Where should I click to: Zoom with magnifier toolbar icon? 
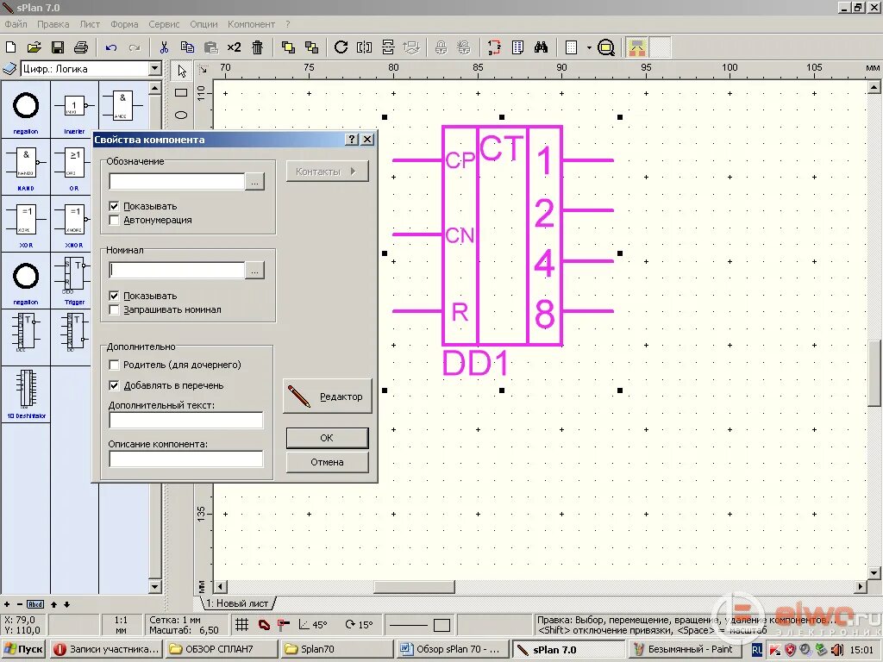606,47
